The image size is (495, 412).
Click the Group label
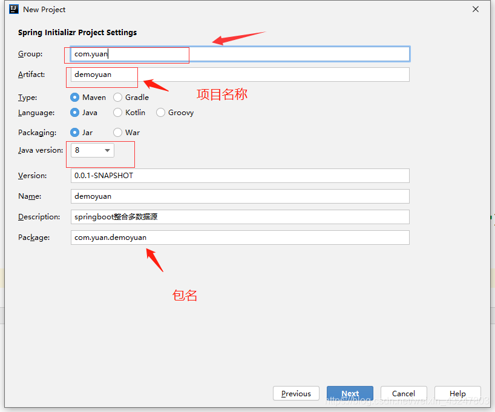pos(30,54)
